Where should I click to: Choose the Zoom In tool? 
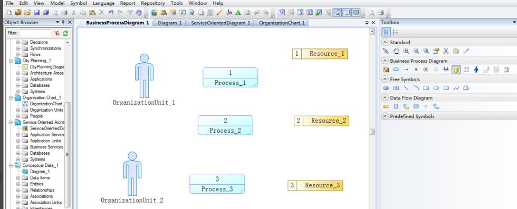(406, 51)
